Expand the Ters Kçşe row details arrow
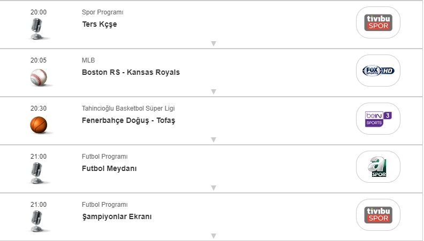This screenshot has height=241, width=424. click(213, 44)
